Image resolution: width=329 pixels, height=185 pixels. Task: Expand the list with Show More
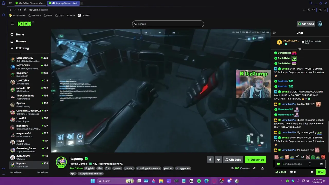pyautogui.click(x=16, y=172)
